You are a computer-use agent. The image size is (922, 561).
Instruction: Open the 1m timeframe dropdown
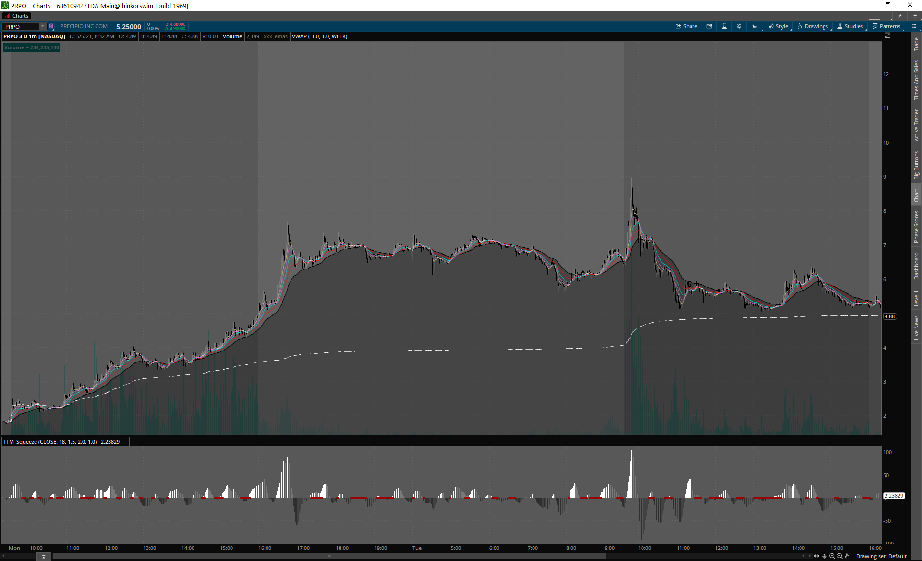tap(755, 26)
